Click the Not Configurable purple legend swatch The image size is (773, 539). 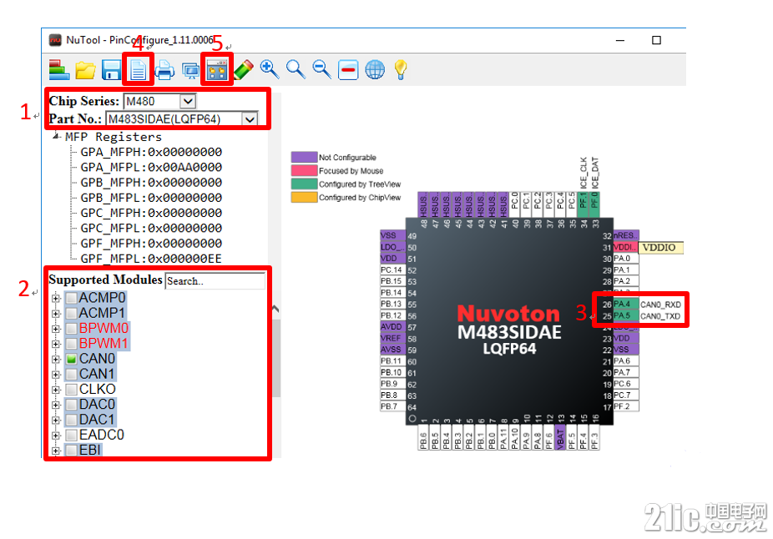[x=304, y=157]
